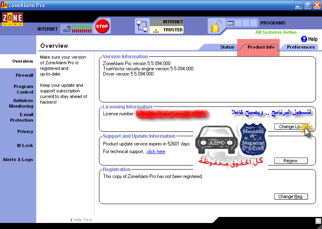The height and width of the screenshot is (229, 322).
Task: Open Firewall from the sidebar
Action: 25,75
